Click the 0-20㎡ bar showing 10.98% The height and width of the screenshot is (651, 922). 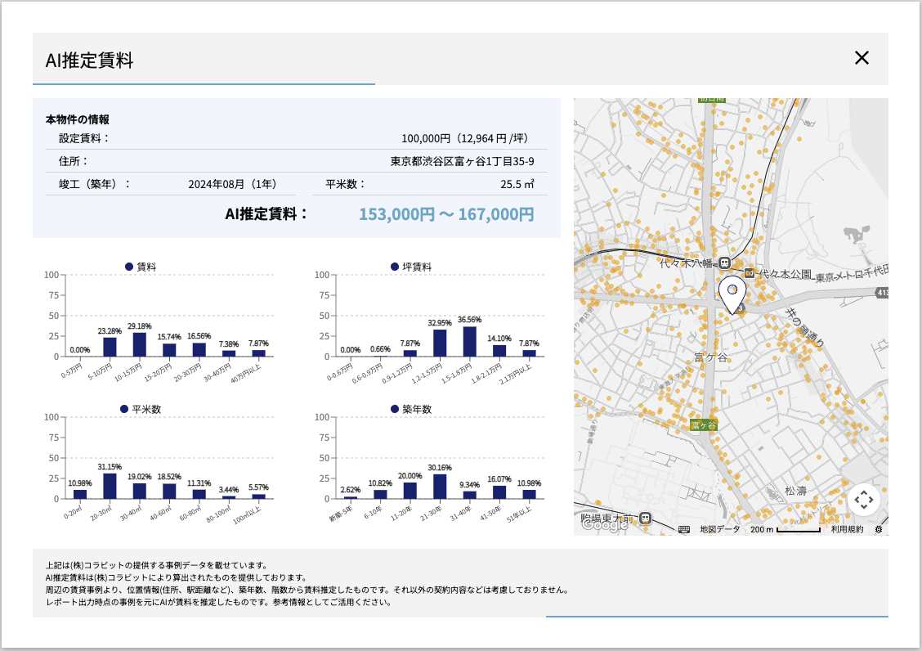(x=80, y=495)
